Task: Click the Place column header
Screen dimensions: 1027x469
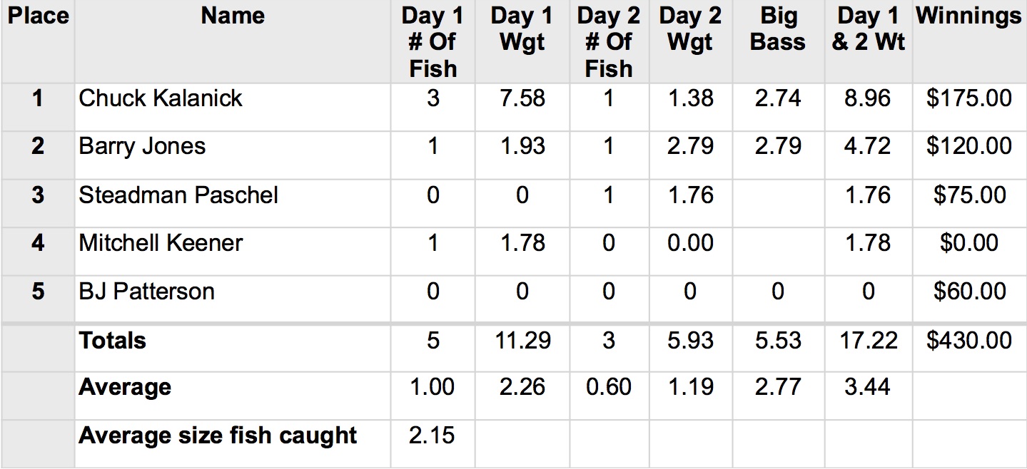Action: [x=38, y=16]
